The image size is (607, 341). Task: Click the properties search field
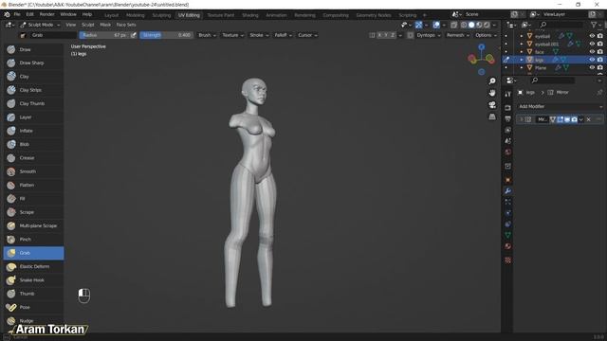coord(553,81)
